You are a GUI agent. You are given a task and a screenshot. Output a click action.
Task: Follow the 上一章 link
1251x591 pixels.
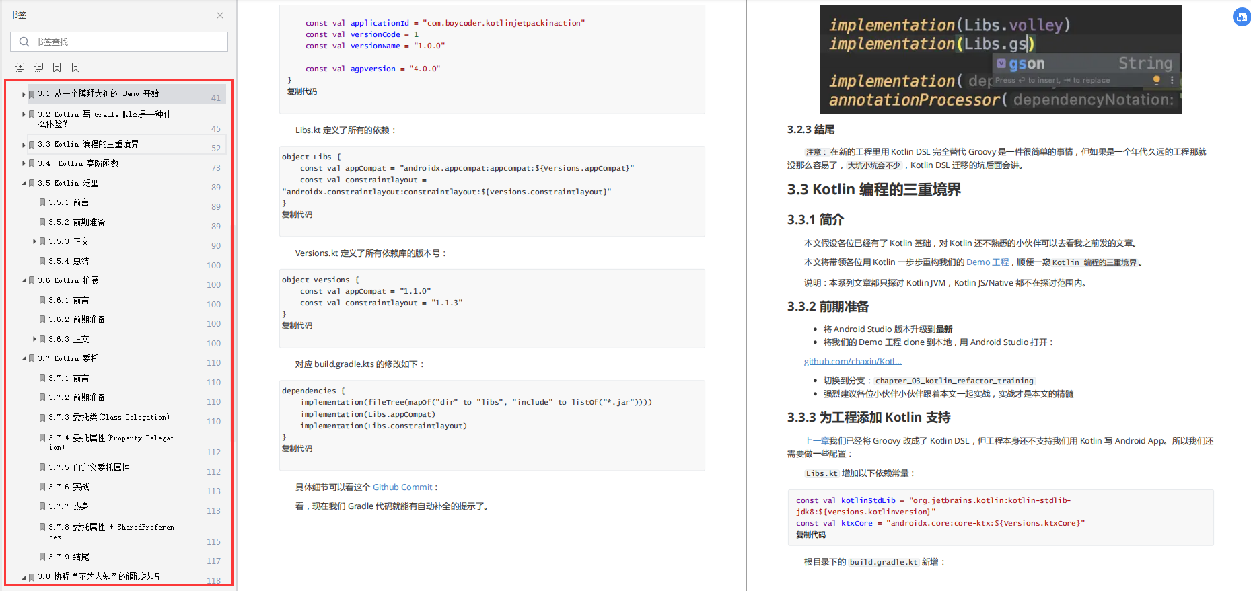pyautogui.click(x=816, y=441)
